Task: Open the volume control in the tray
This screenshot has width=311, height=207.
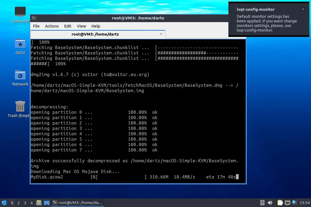Action: click(x=270, y=203)
